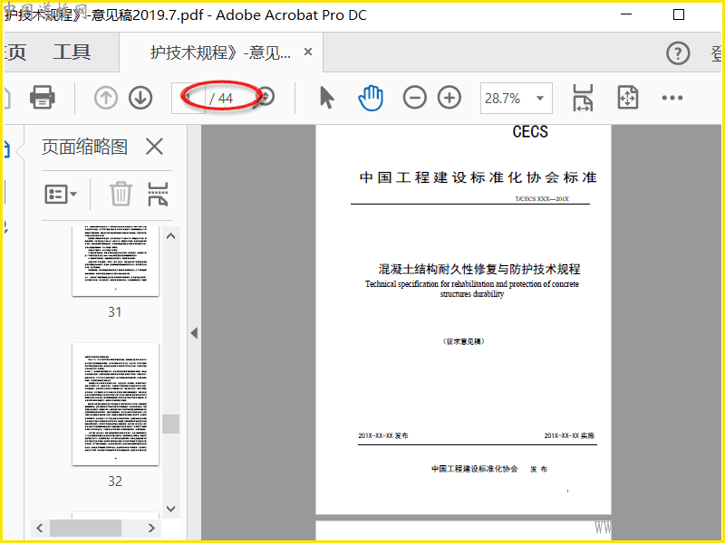
Task: Click the thumbnail vertical scrollbar handle
Action: coord(170,424)
